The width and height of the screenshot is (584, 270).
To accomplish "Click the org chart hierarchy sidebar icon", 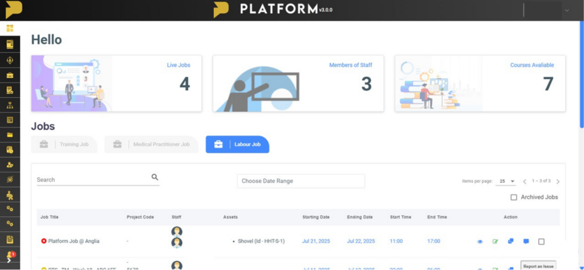I will (10, 105).
